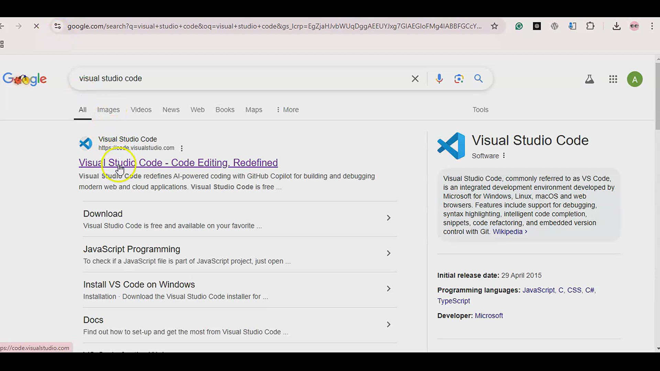Open three-dot menu beside code.visualstudio.com

181,148
